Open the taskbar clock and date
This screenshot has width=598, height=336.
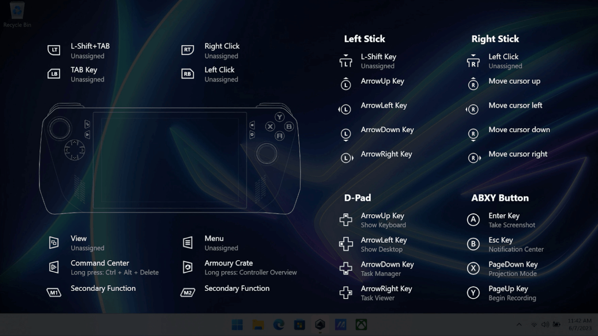tap(579, 324)
